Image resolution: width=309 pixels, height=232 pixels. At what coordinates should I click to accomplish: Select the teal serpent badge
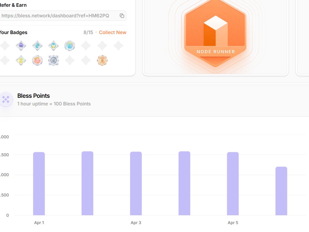point(37,46)
